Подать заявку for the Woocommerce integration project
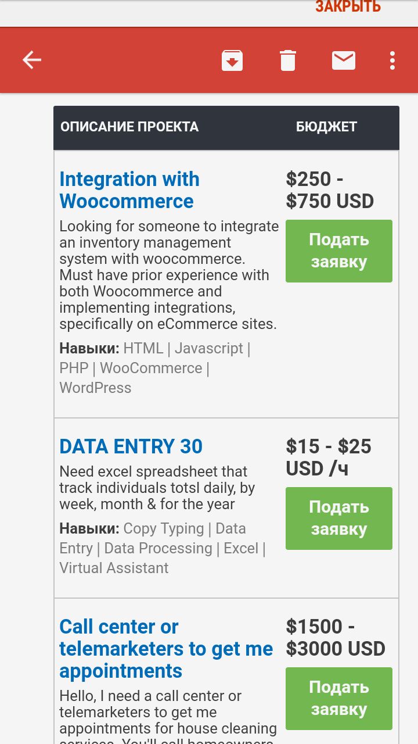Viewport: 418px width, 744px height. 339,251
